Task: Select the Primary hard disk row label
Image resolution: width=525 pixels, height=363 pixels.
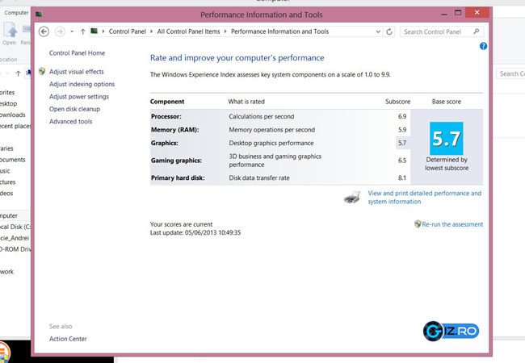Action: tap(178, 177)
